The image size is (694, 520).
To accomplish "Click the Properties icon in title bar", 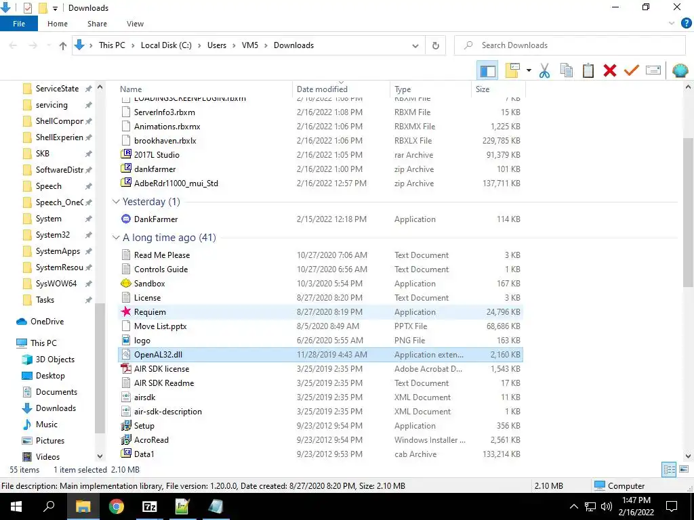I will point(27,8).
